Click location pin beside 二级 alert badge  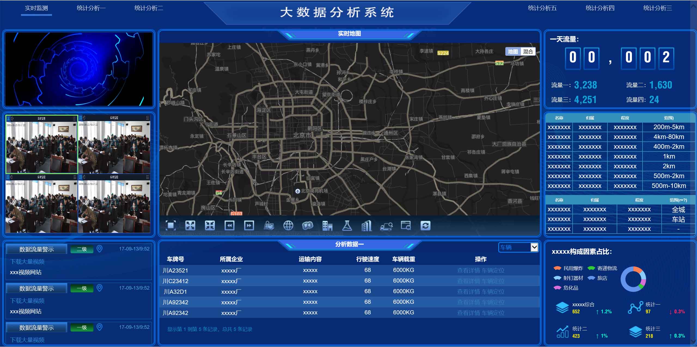100,249
